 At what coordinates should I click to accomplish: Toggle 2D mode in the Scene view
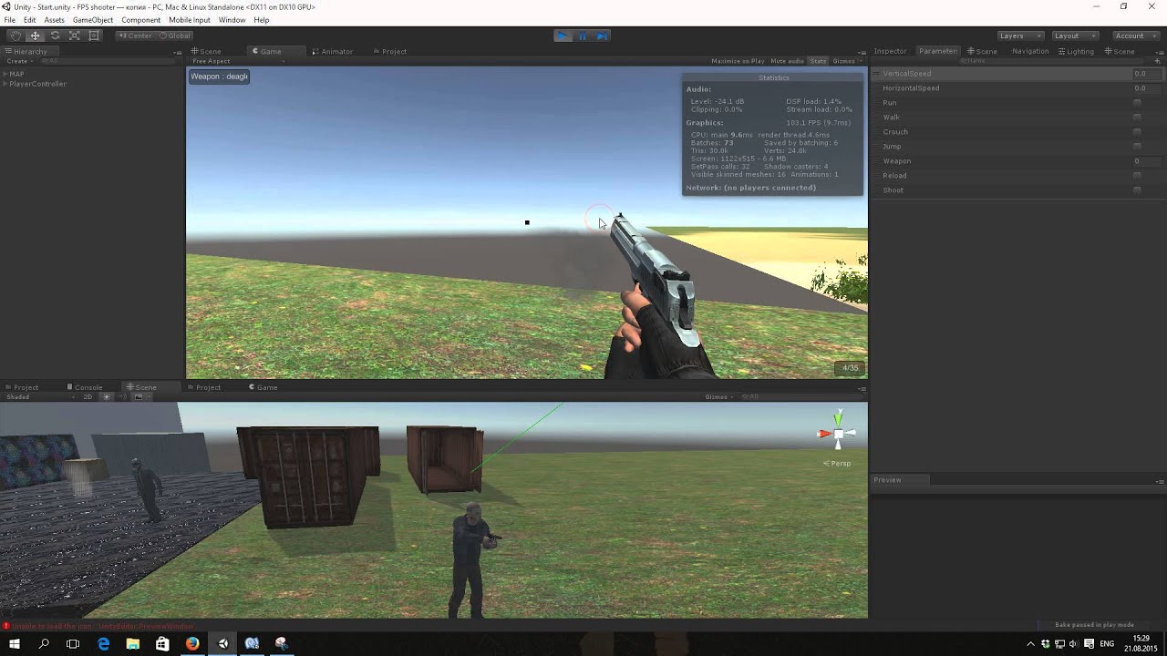pos(88,397)
